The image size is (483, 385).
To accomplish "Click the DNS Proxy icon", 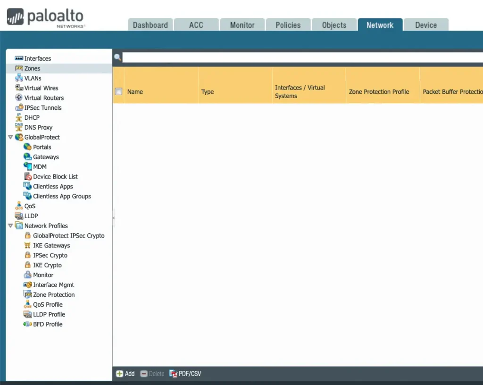I will pos(19,128).
